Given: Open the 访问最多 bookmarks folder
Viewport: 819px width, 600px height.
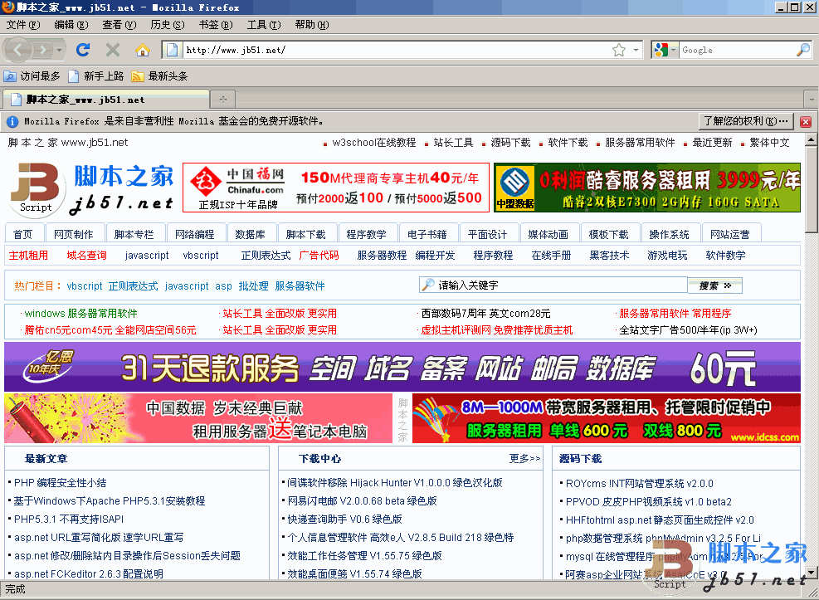Looking at the screenshot, I should (x=32, y=76).
